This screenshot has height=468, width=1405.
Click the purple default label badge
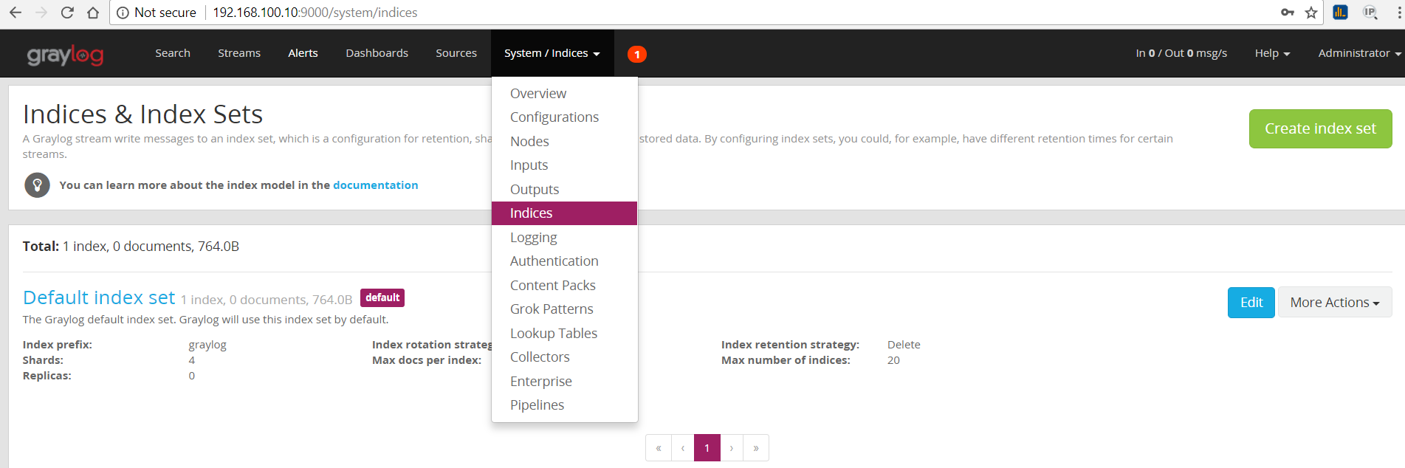(382, 297)
